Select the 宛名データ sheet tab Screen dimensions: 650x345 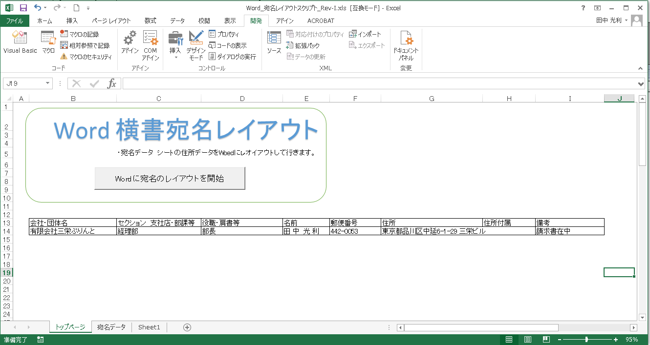coord(111,327)
